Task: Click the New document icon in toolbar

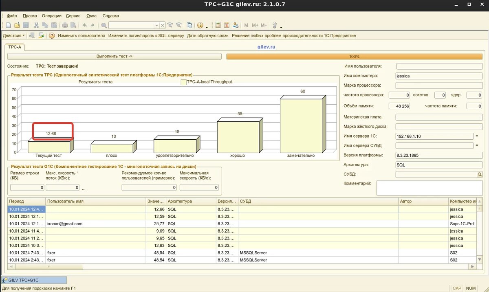Action: point(8,25)
